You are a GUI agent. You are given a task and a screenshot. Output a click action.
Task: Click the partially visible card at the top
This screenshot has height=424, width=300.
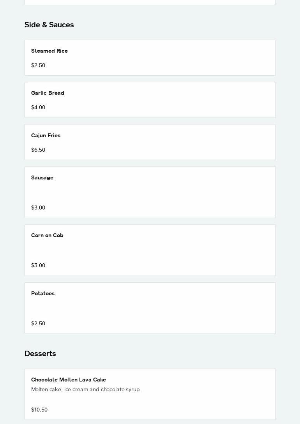coord(150,2)
